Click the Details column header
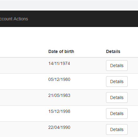Screen dimensions: 138x137 tap(113, 51)
